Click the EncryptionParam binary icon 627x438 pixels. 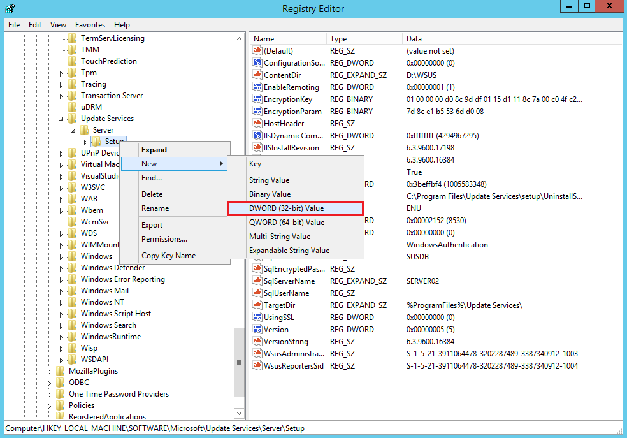(257, 111)
